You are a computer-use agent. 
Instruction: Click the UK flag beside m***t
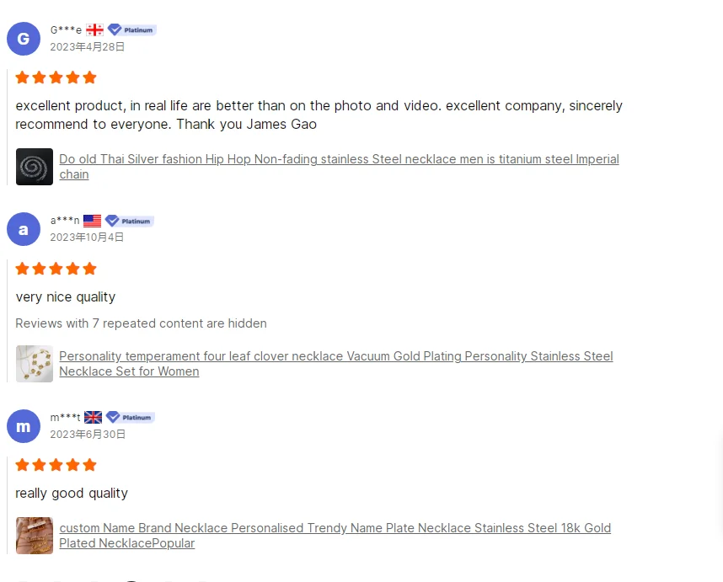tap(93, 417)
